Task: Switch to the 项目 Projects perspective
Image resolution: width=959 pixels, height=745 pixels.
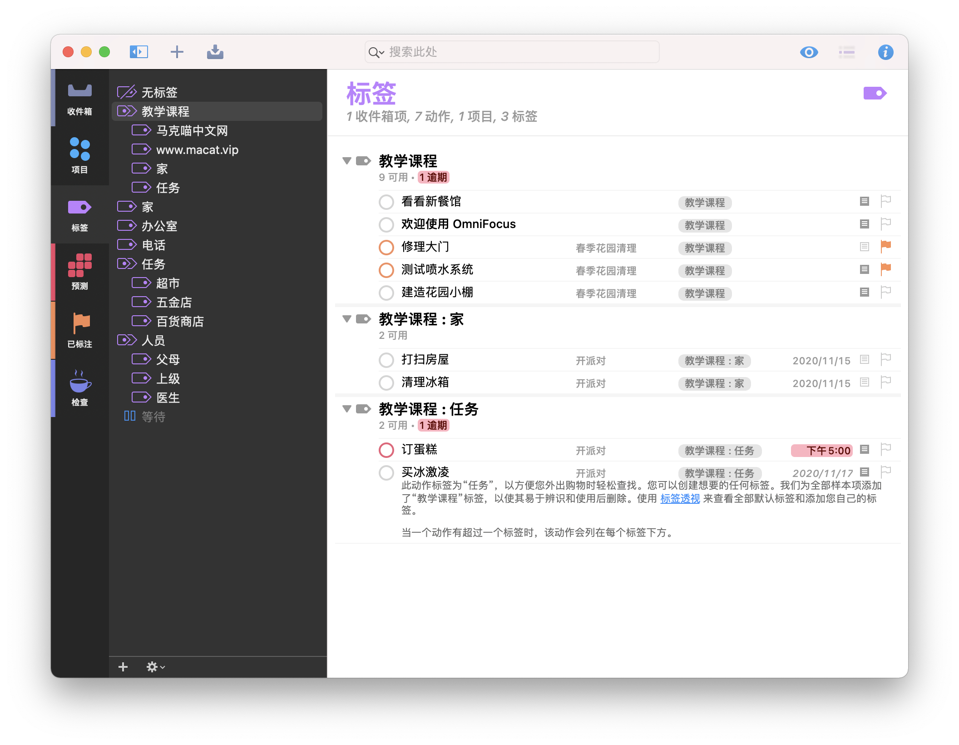Action: click(80, 156)
